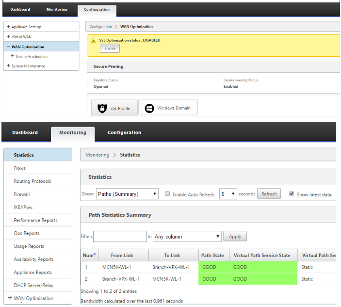Expand System Maintenance plus icon
The width and height of the screenshot is (341, 307).
8,65
